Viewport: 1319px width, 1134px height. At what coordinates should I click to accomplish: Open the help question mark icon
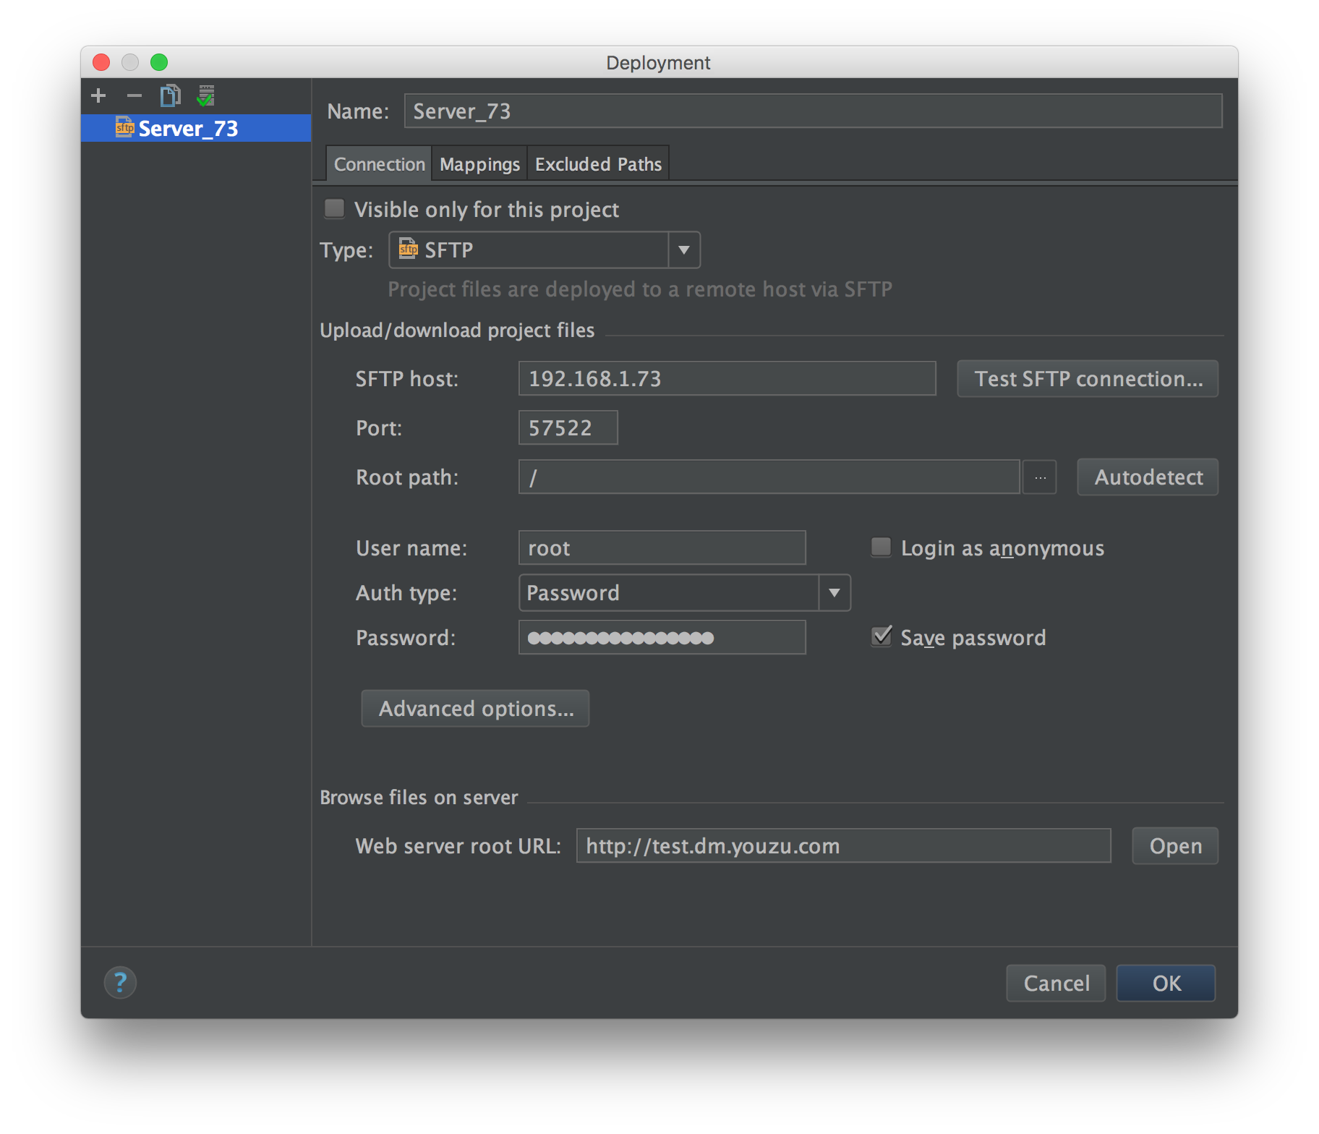pyautogui.click(x=120, y=982)
